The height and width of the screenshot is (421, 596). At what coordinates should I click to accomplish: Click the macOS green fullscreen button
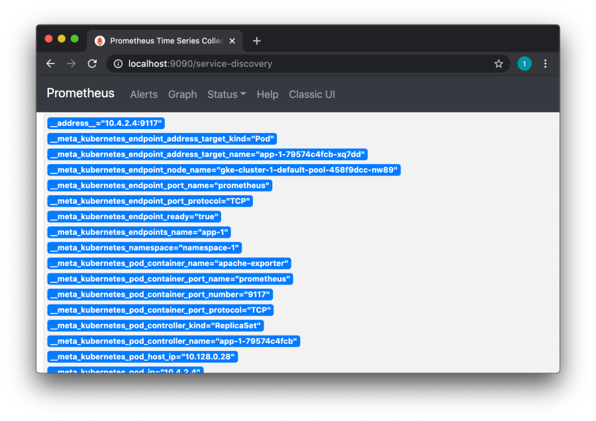pyautogui.click(x=74, y=39)
